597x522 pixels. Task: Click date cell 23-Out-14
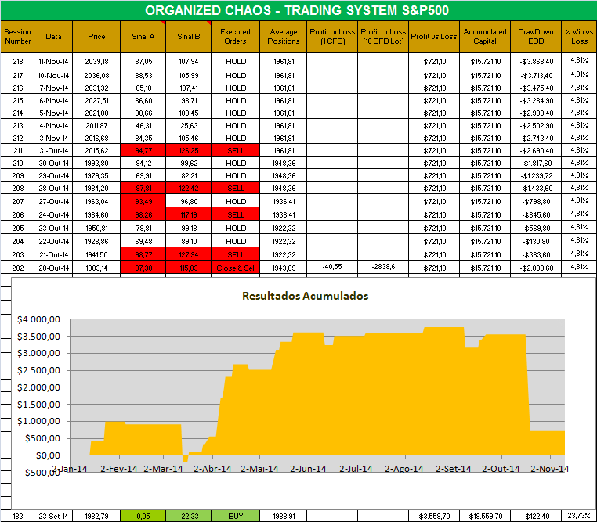tap(53, 228)
